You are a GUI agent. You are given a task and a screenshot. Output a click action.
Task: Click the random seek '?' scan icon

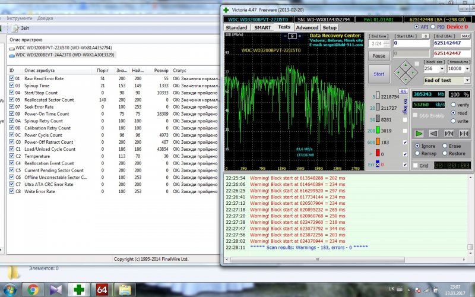[449, 133]
